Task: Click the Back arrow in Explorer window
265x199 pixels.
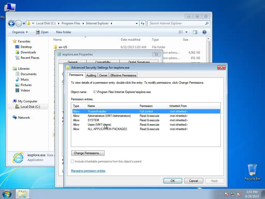Action: [11, 23]
